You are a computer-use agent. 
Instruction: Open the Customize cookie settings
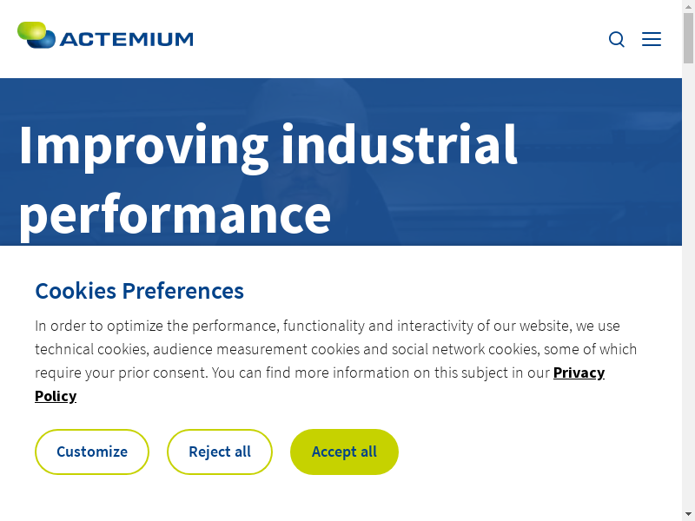(92, 452)
